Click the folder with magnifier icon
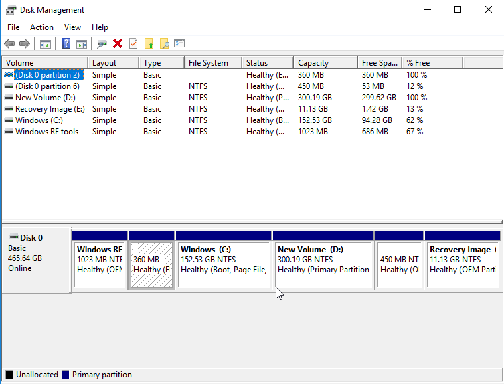Viewport: 504px width, 384px height. point(164,44)
